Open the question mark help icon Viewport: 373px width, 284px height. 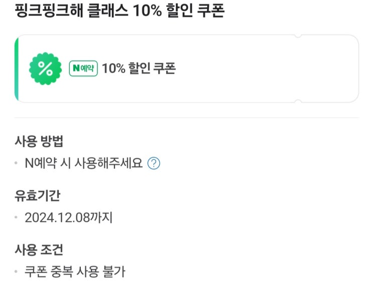click(x=154, y=163)
